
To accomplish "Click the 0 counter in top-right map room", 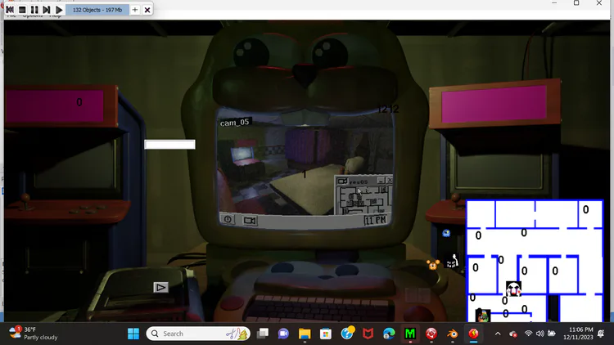I will (585, 209).
